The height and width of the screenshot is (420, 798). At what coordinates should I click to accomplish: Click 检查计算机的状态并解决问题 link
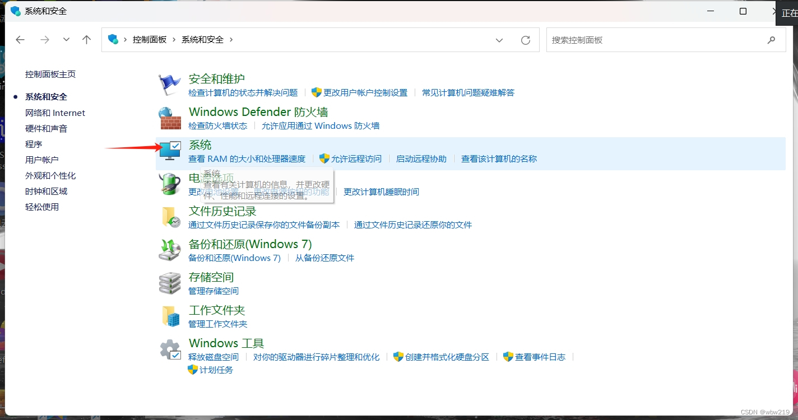coord(243,92)
